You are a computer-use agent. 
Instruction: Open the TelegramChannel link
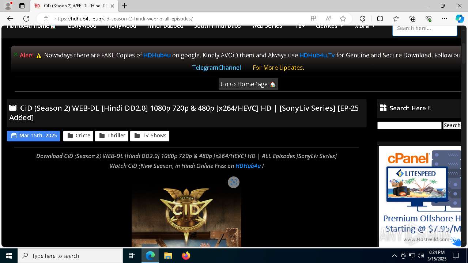tap(216, 68)
